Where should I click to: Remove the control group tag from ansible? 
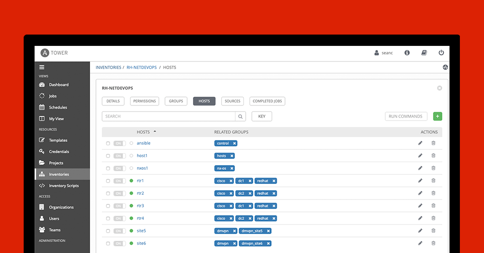(234, 143)
